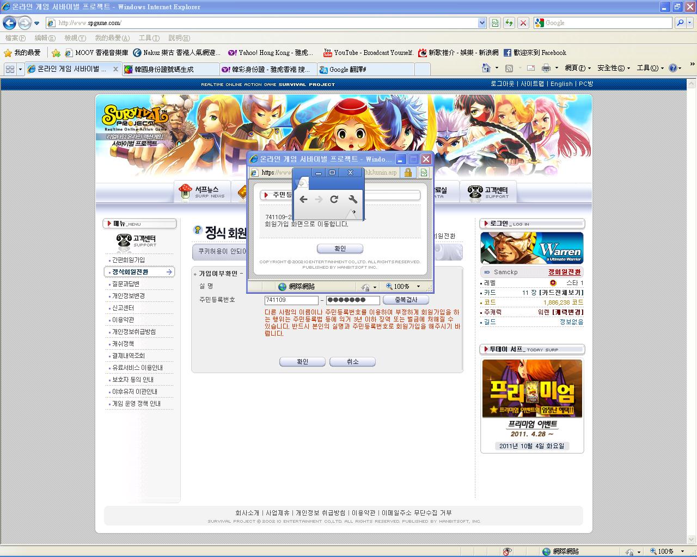Click the IE back navigation button
697x557 pixels.
pos(9,23)
